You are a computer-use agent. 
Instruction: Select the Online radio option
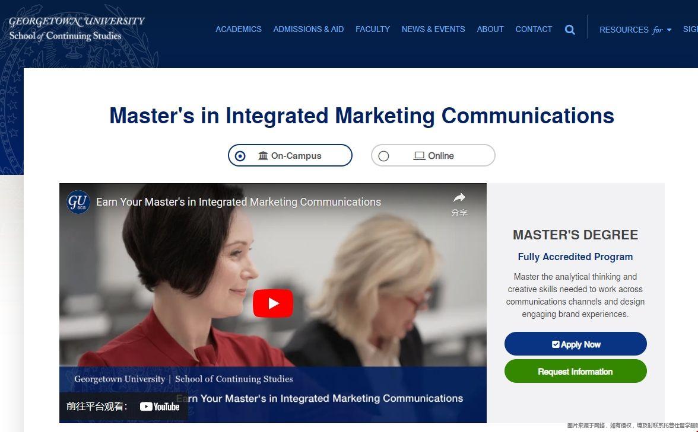coord(433,155)
